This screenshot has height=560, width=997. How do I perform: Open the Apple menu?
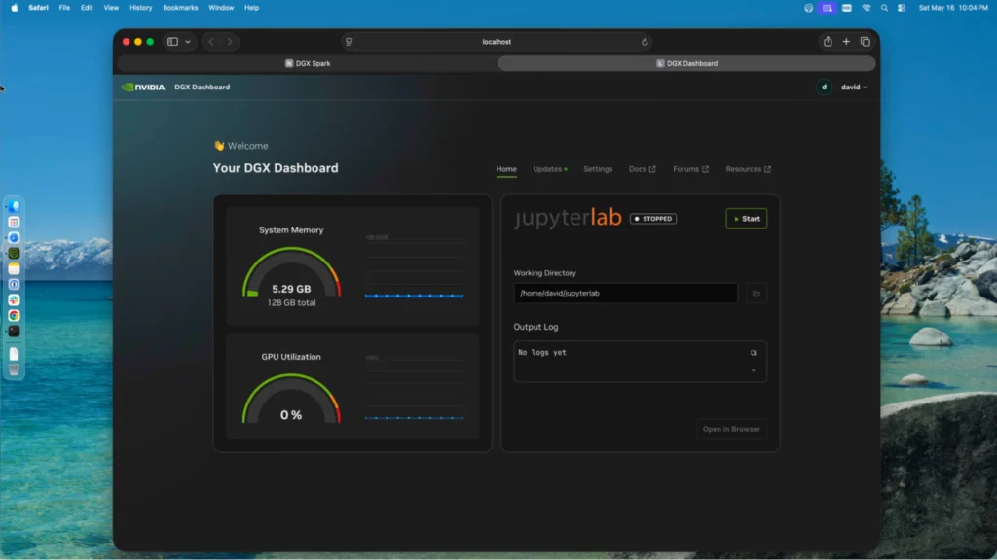click(15, 8)
